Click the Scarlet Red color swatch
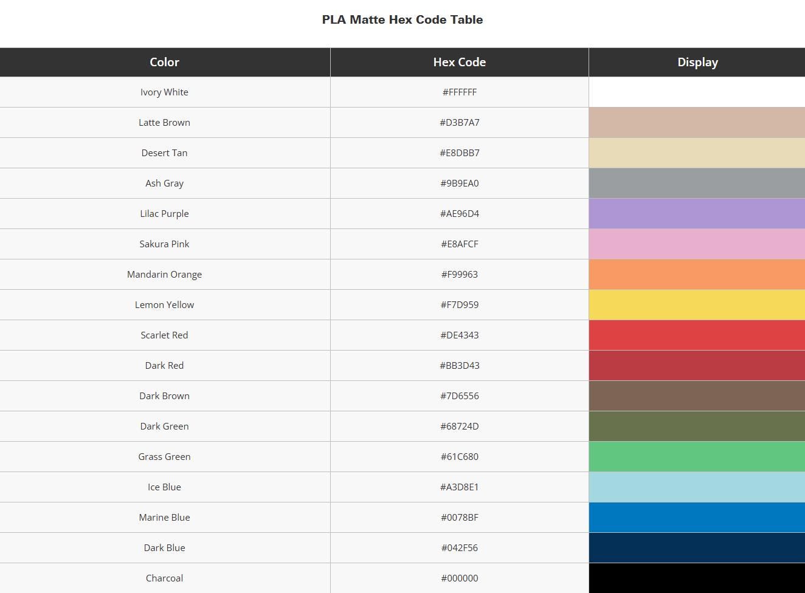 (x=697, y=335)
